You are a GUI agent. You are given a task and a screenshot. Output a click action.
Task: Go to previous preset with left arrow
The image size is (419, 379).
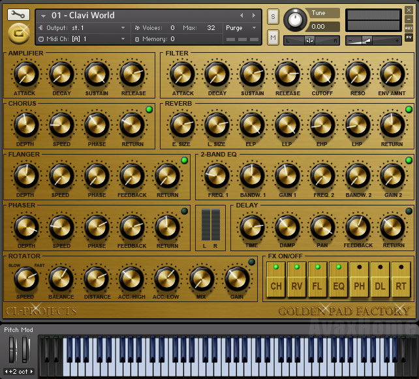[241, 16]
